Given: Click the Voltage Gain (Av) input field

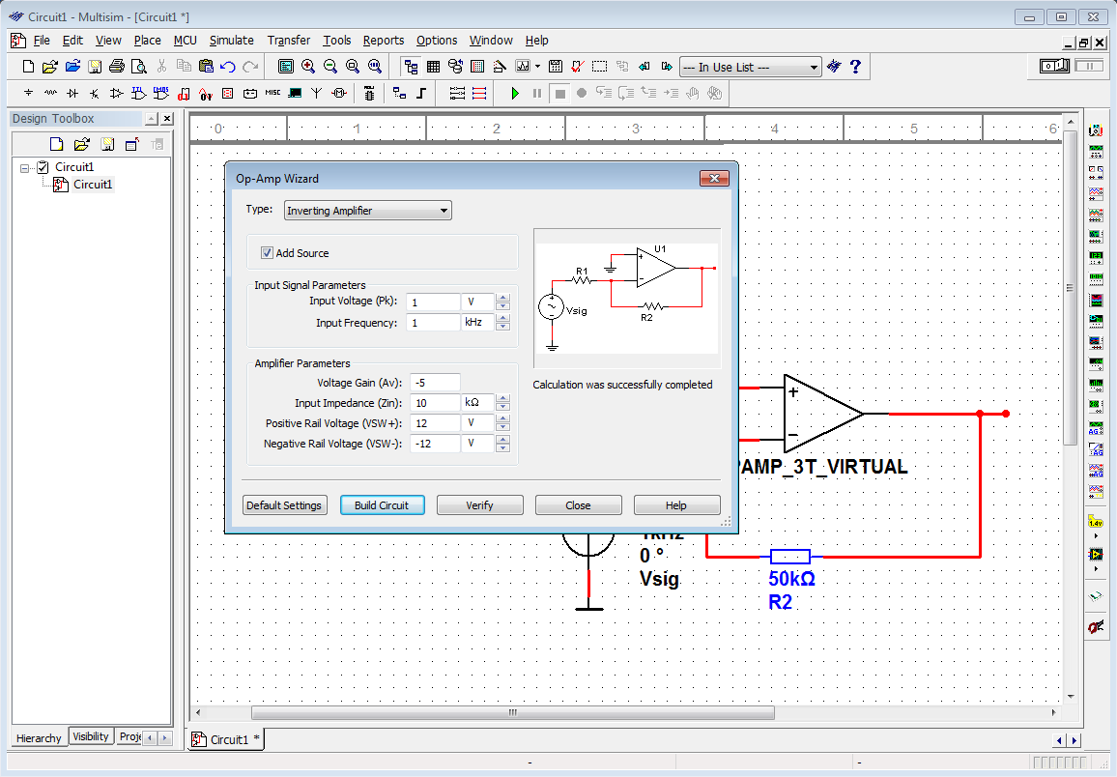Looking at the screenshot, I should (x=435, y=383).
